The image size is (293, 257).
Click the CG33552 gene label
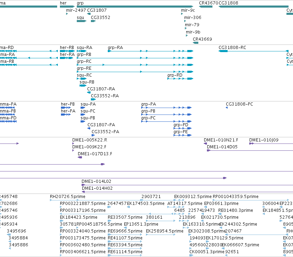point(101,18)
